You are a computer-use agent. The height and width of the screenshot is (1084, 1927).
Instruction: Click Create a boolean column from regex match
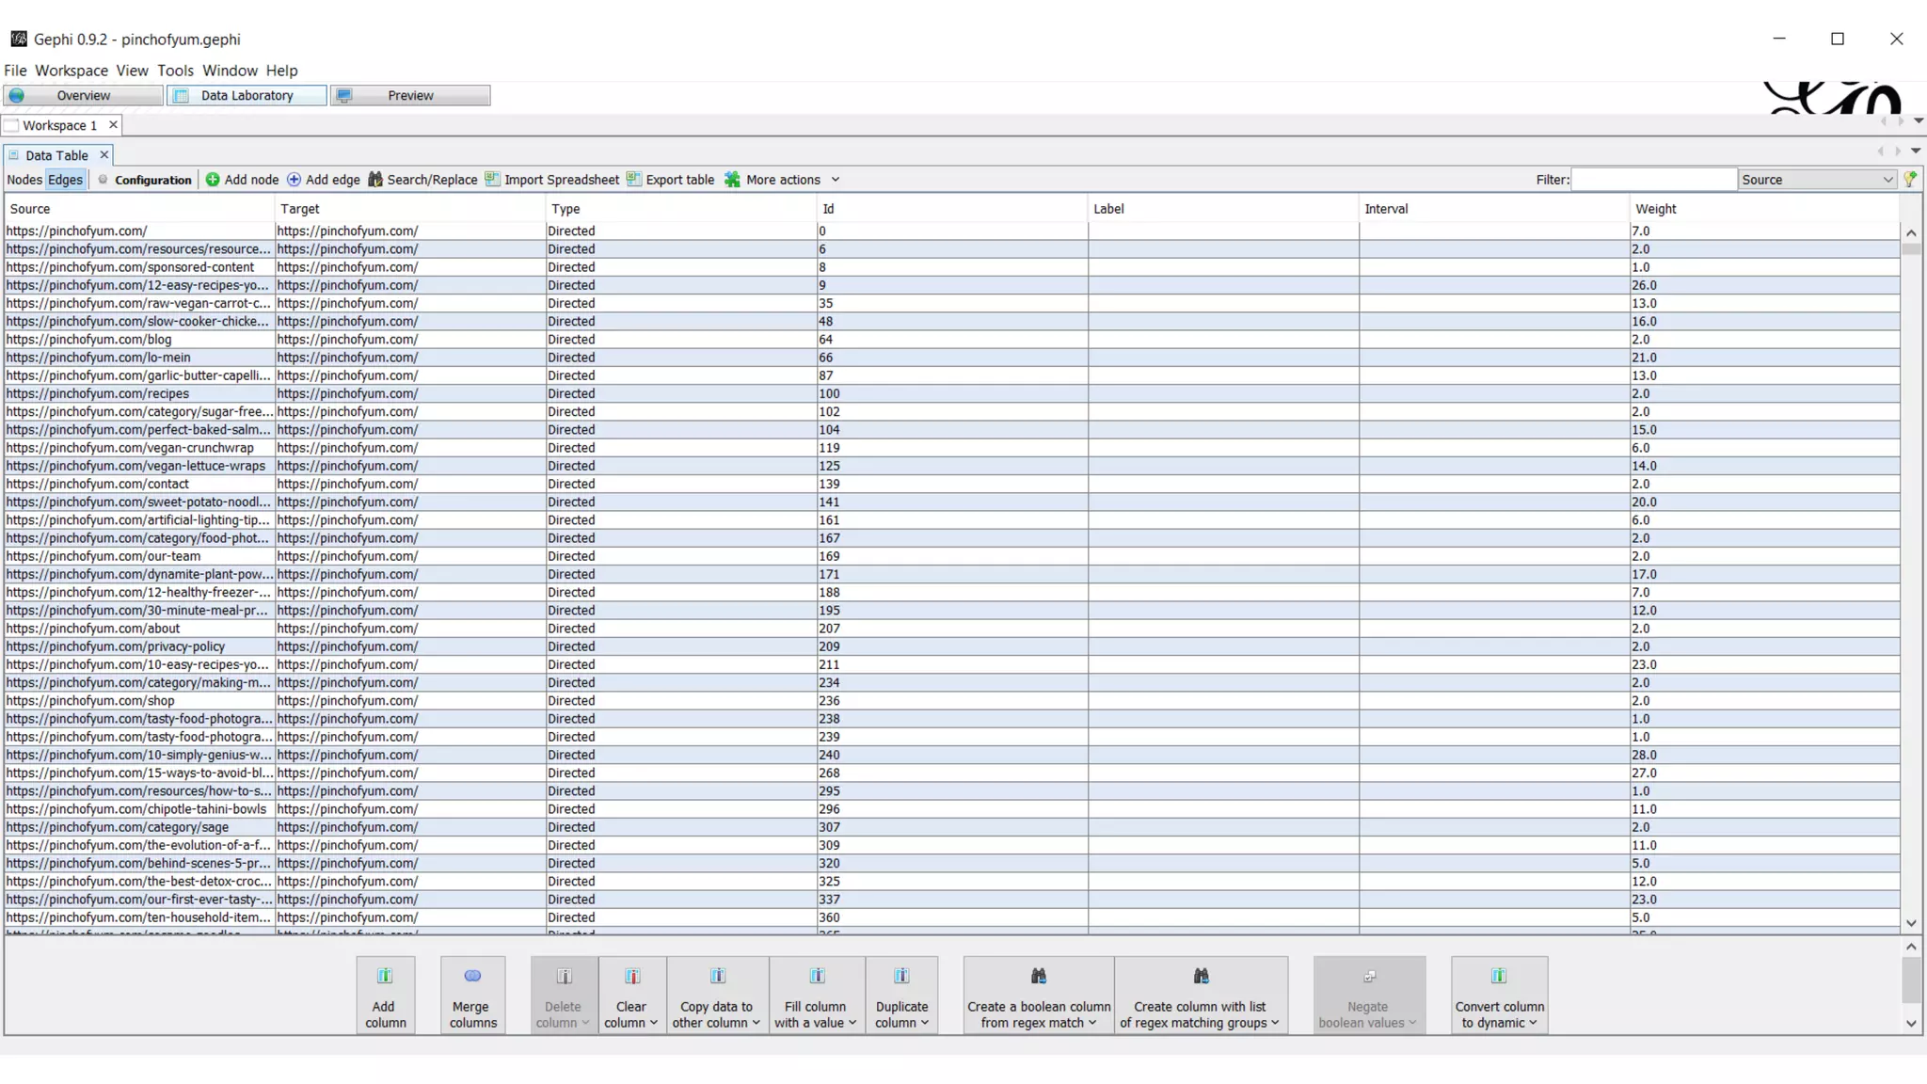pos(1038,996)
